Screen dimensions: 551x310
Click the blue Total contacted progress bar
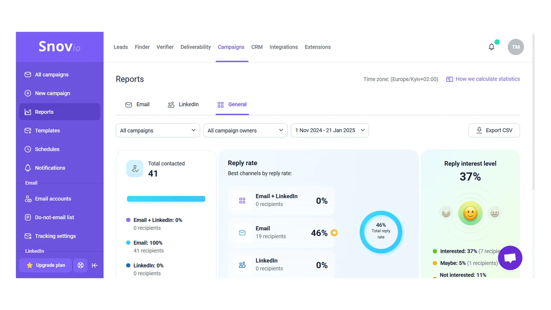(x=166, y=199)
